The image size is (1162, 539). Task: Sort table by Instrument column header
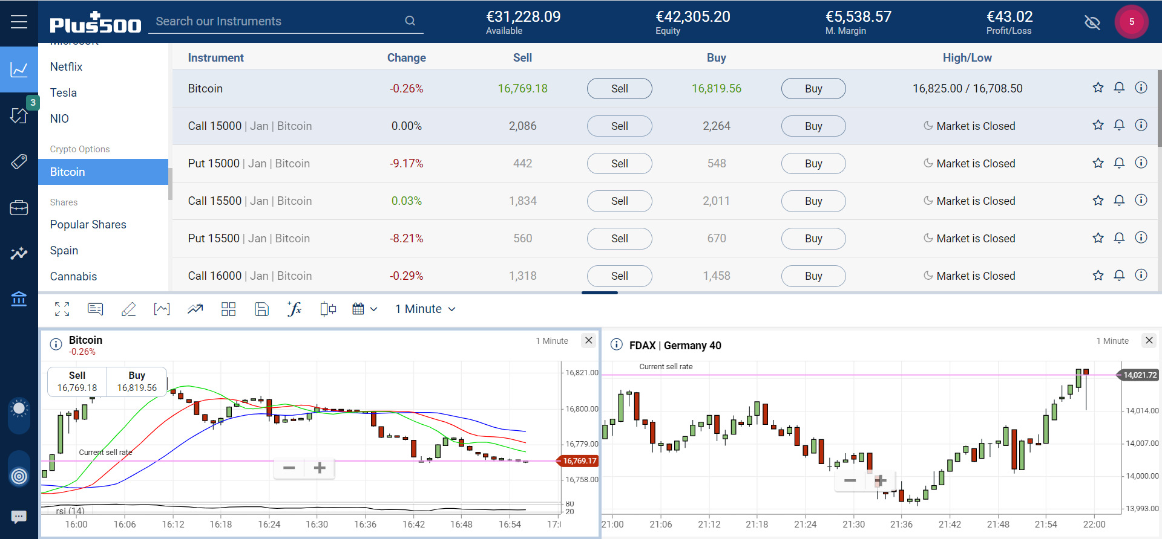pyautogui.click(x=215, y=57)
